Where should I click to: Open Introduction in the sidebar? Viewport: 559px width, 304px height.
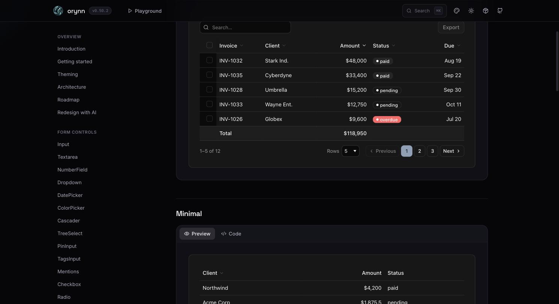pyautogui.click(x=71, y=49)
